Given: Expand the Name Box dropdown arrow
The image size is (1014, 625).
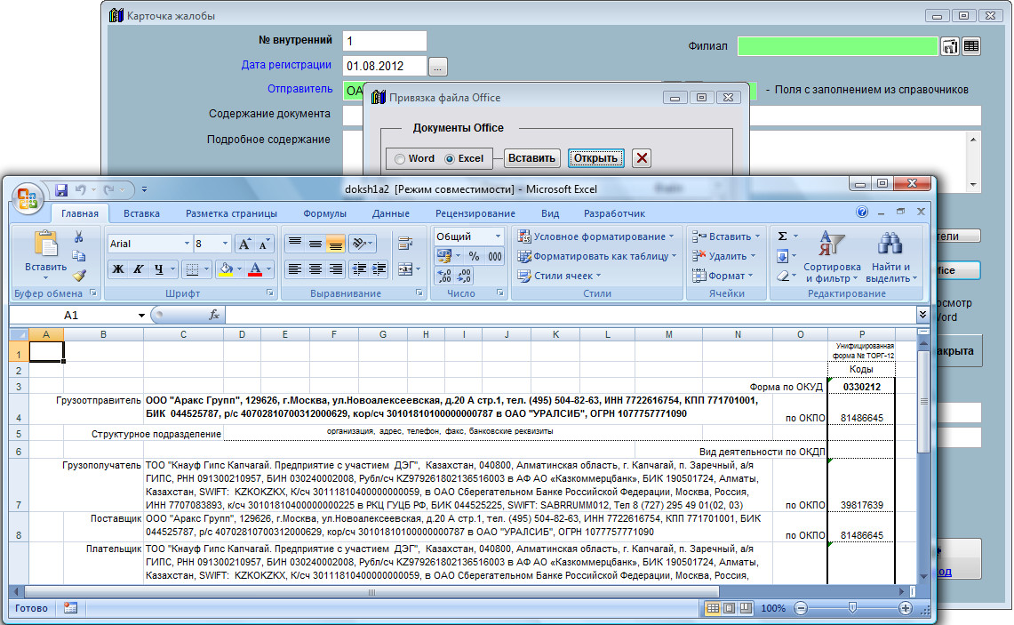Looking at the screenshot, I should click(141, 316).
